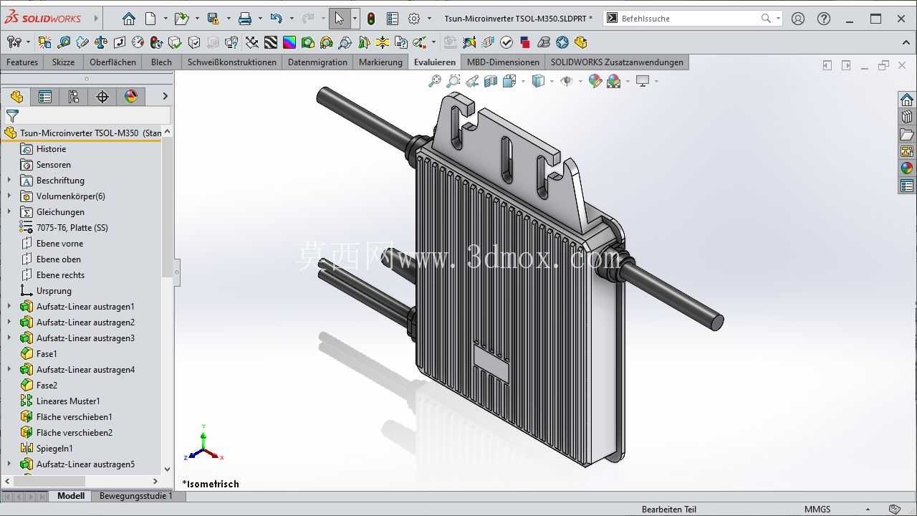This screenshot has height=516, width=917.
Task: Expand Aufsatz-Linear austragen4 node
Action: [9, 370]
